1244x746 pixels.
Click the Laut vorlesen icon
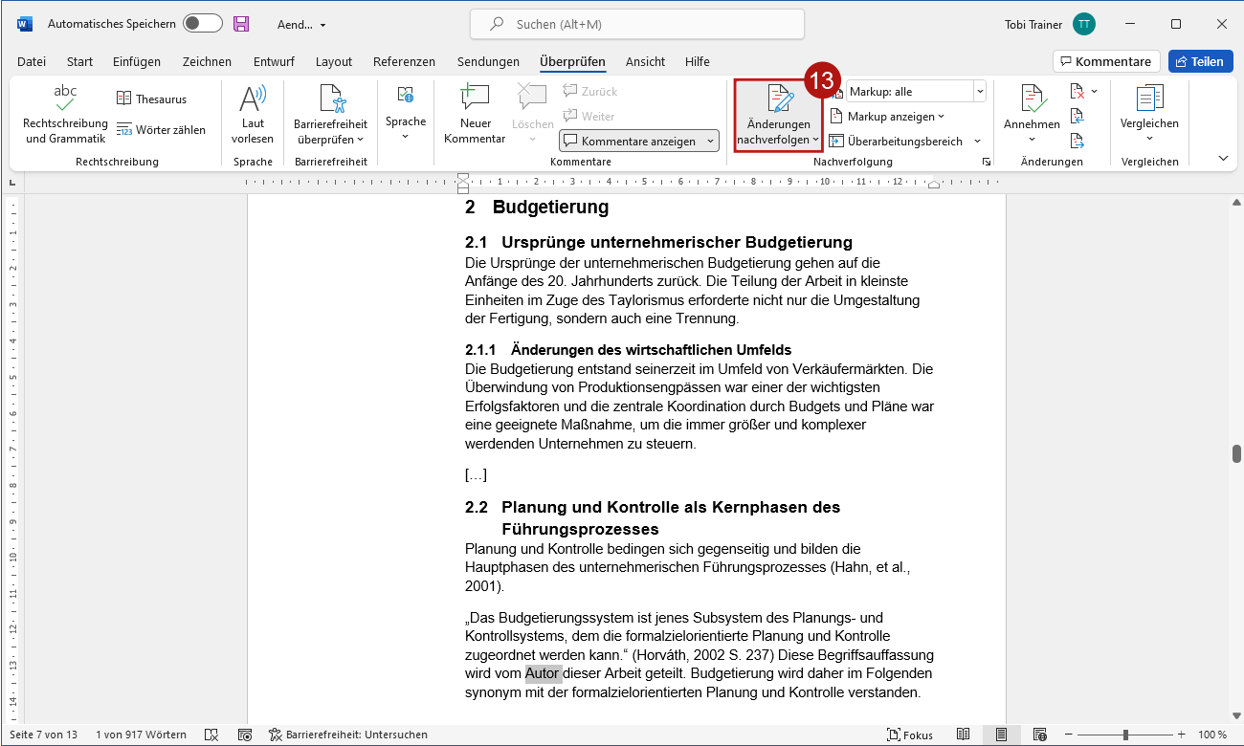point(253,99)
